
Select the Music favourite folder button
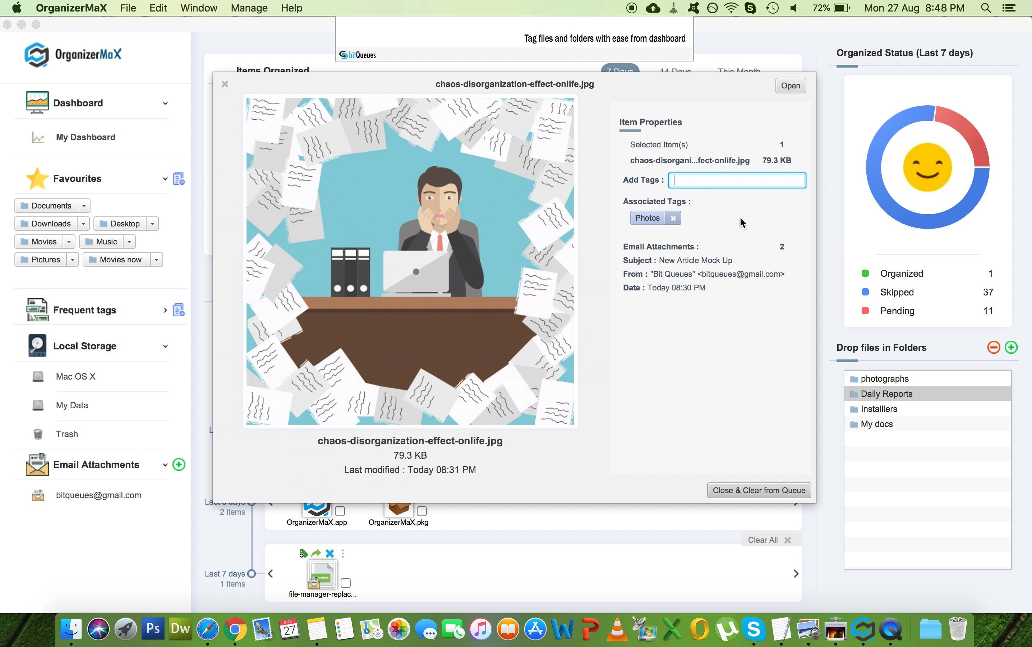[102, 242]
